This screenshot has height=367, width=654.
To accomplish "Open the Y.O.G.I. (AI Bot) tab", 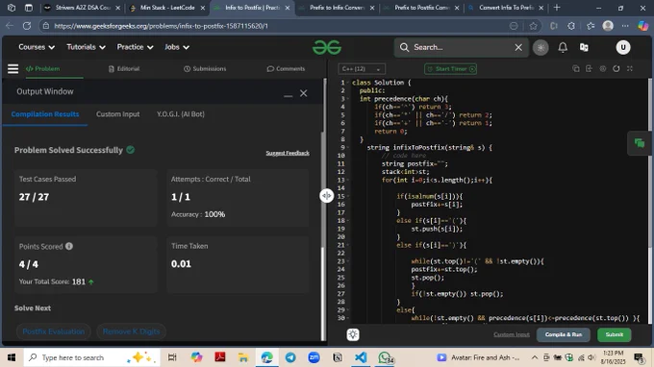I will click(181, 114).
